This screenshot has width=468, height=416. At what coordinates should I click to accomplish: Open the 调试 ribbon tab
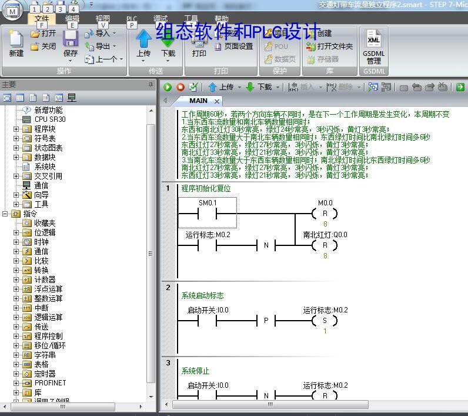click(161, 18)
